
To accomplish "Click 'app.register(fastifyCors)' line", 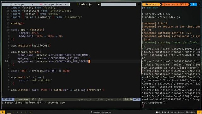I will (x=31, y=46).
